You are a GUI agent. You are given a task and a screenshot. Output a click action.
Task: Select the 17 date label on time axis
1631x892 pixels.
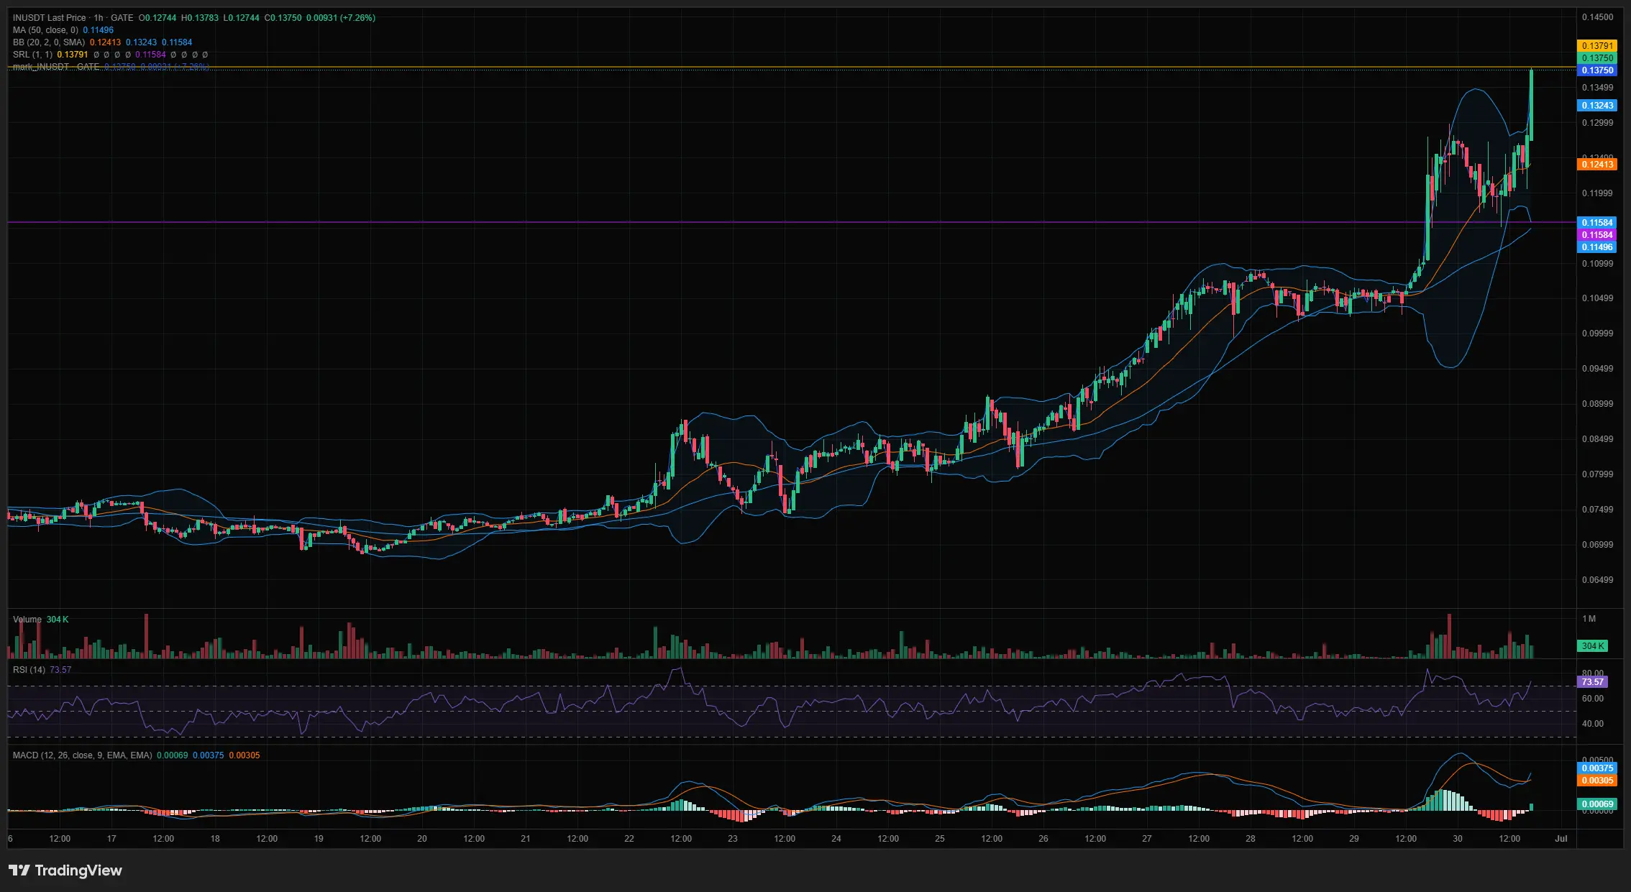pyautogui.click(x=111, y=839)
